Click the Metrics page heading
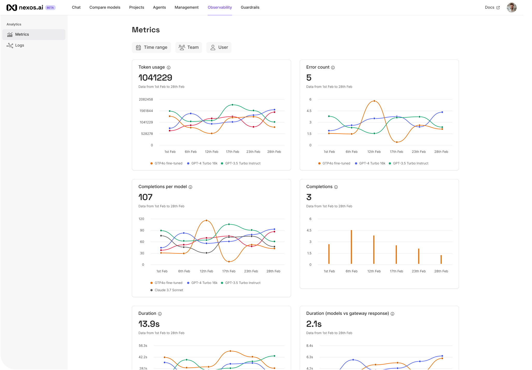Viewport: 532px width, 370px height. click(146, 30)
